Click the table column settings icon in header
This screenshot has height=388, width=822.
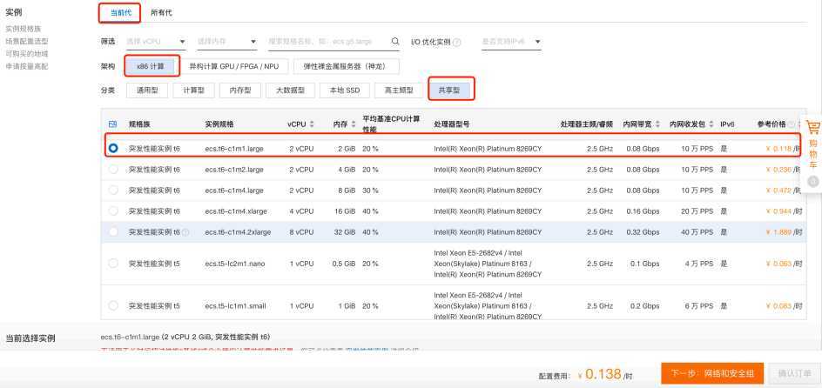point(112,124)
